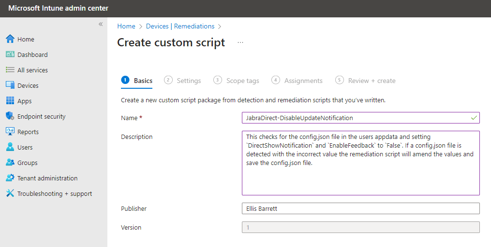Click the "Name" field label
Screen dimensions: 491x247
click(129, 118)
